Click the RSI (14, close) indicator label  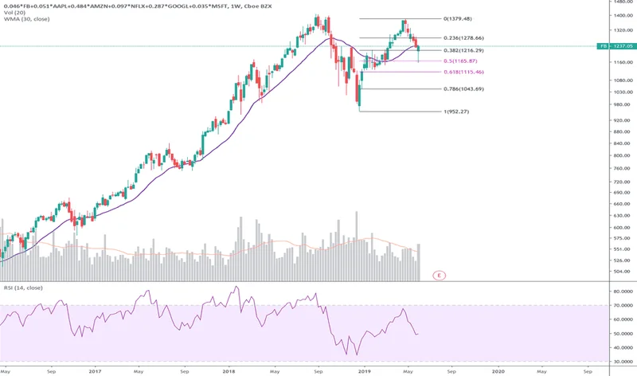(x=23, y=288)
